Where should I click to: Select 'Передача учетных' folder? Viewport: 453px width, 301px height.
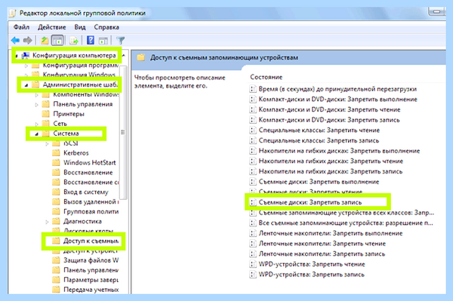pos(91,290)
